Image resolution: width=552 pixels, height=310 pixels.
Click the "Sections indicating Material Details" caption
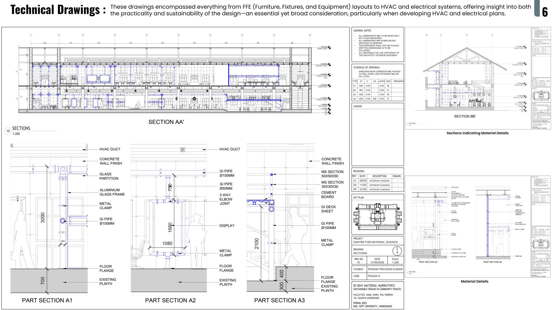(x=477, y=133)
